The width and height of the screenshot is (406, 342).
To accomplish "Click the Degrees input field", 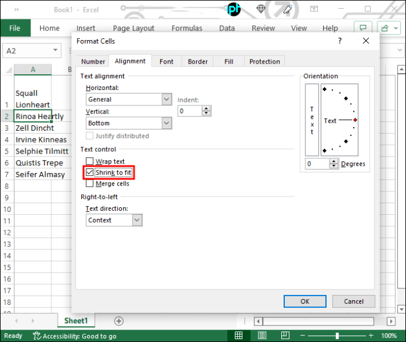I will (317, 164).
